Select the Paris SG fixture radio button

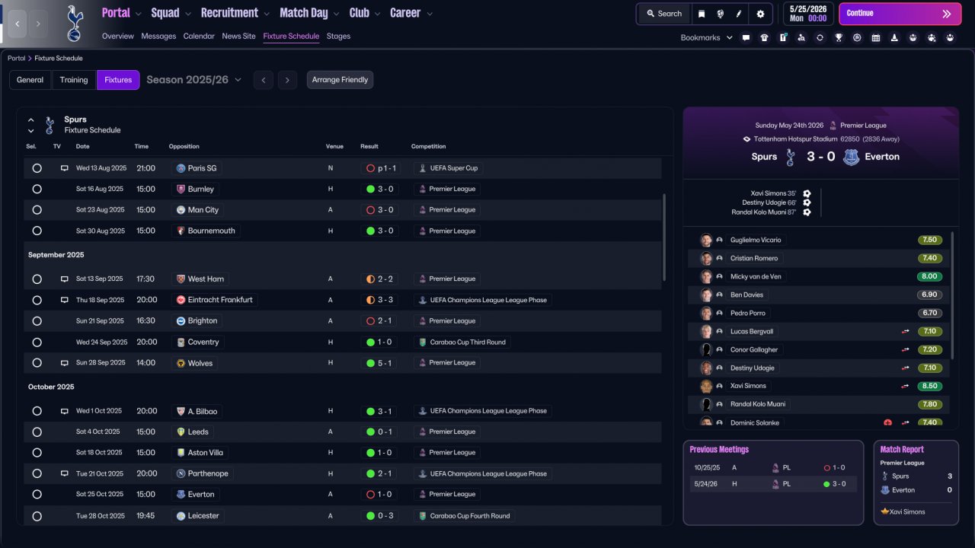tap(37, 168)
